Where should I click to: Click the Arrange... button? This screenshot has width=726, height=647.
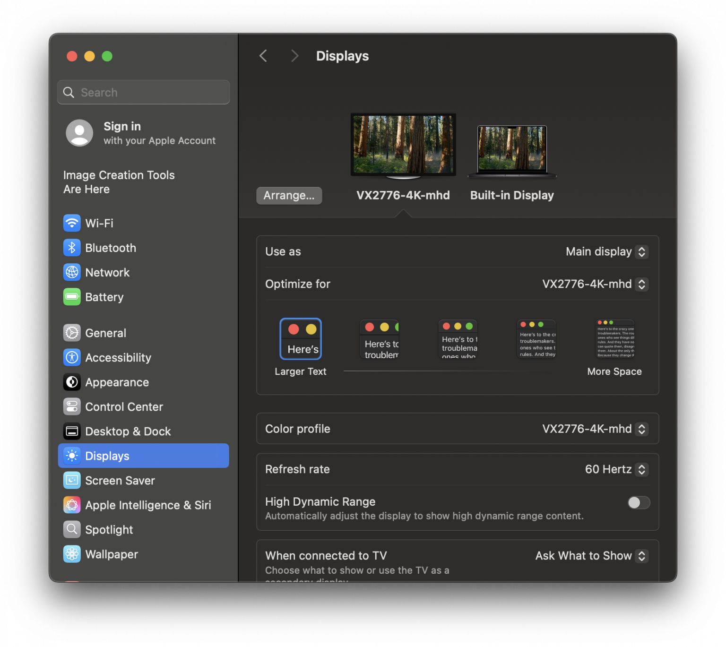pyautogui.click(x=289, y=196)
